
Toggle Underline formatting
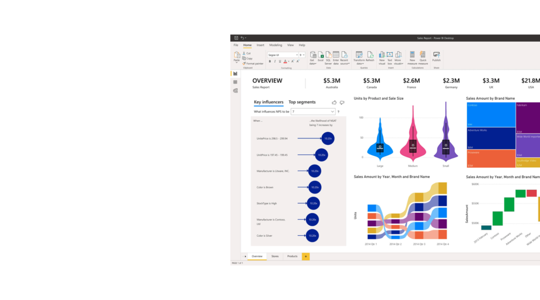[279, 61]
